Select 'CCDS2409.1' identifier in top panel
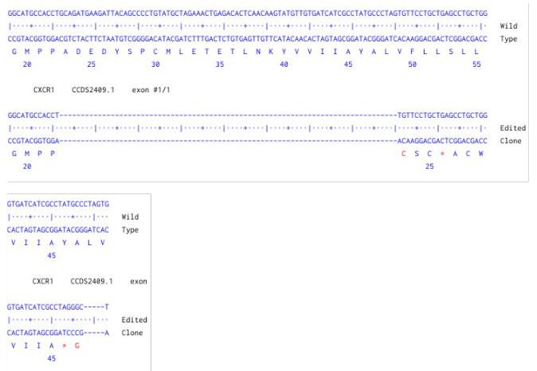Viewport: 537px width, 371px height. click(93, 90)
